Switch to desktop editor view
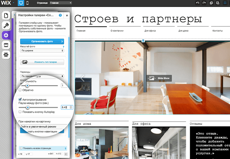Viewport: 230px width, 159px height. 21,3
